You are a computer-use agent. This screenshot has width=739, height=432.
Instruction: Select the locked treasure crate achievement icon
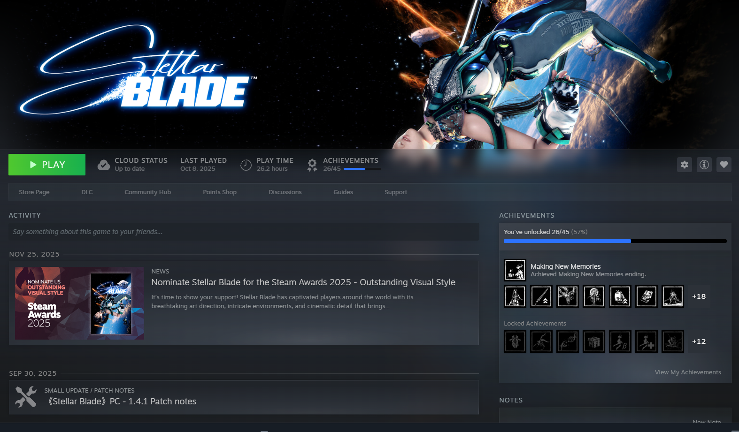pyautogui.click(x=594, y=341)
